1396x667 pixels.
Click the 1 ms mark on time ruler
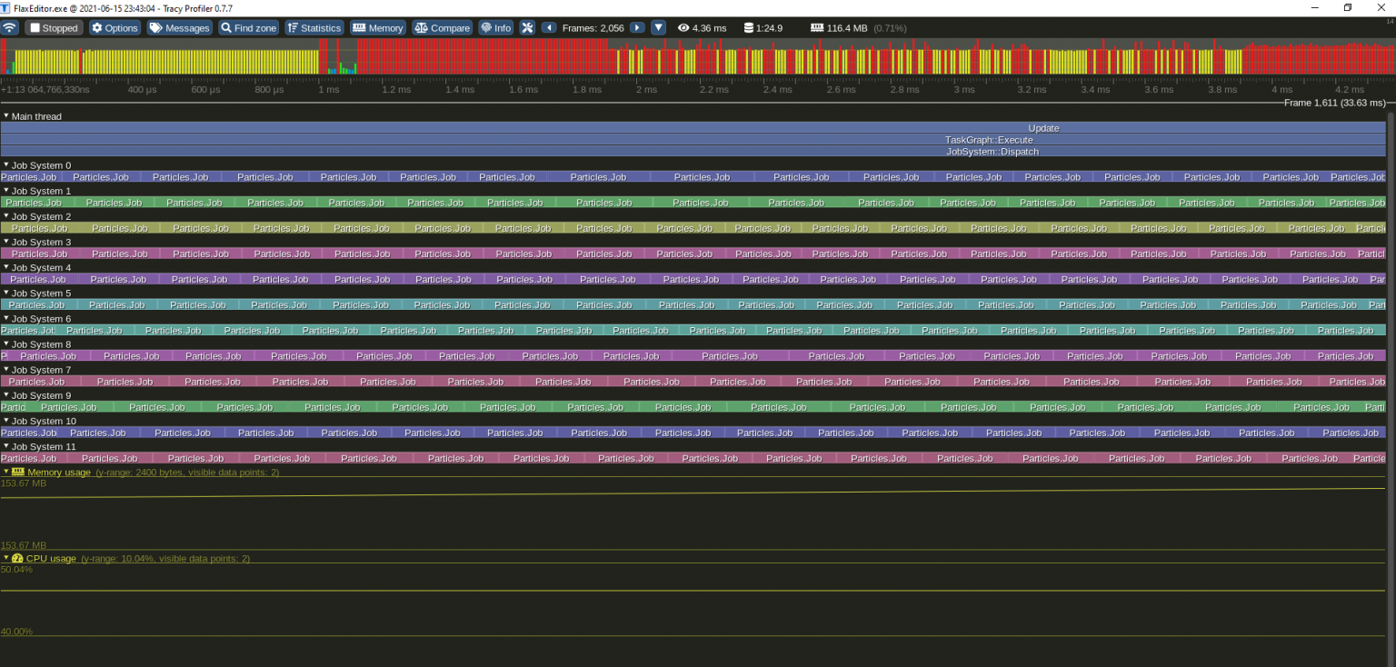click(328, 89)
